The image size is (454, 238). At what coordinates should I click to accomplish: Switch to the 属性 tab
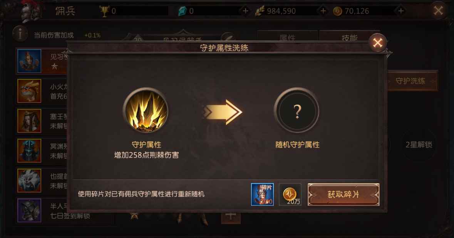tap(288, 36)
